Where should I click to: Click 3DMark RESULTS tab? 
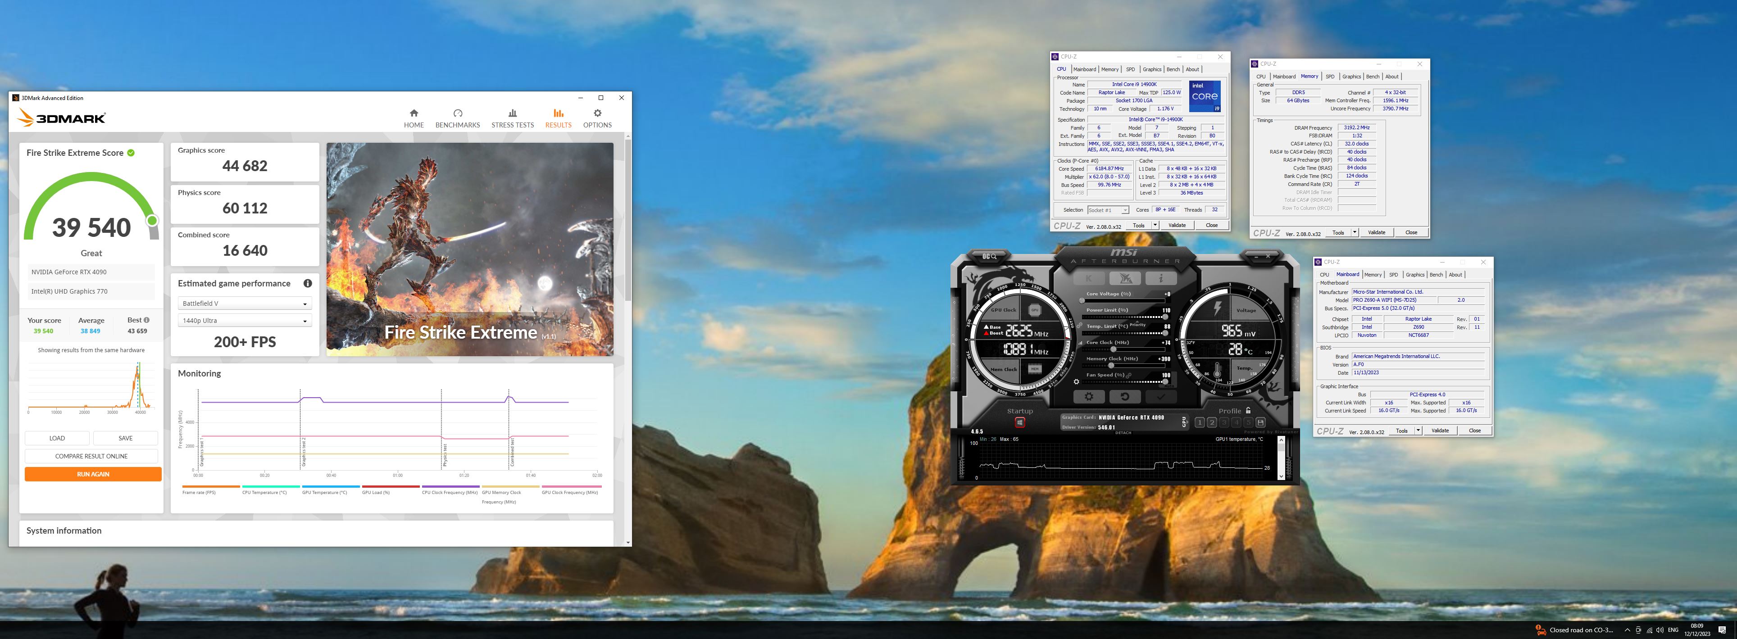click(558, 118)
